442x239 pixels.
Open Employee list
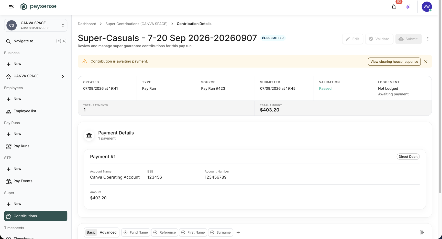36,111
